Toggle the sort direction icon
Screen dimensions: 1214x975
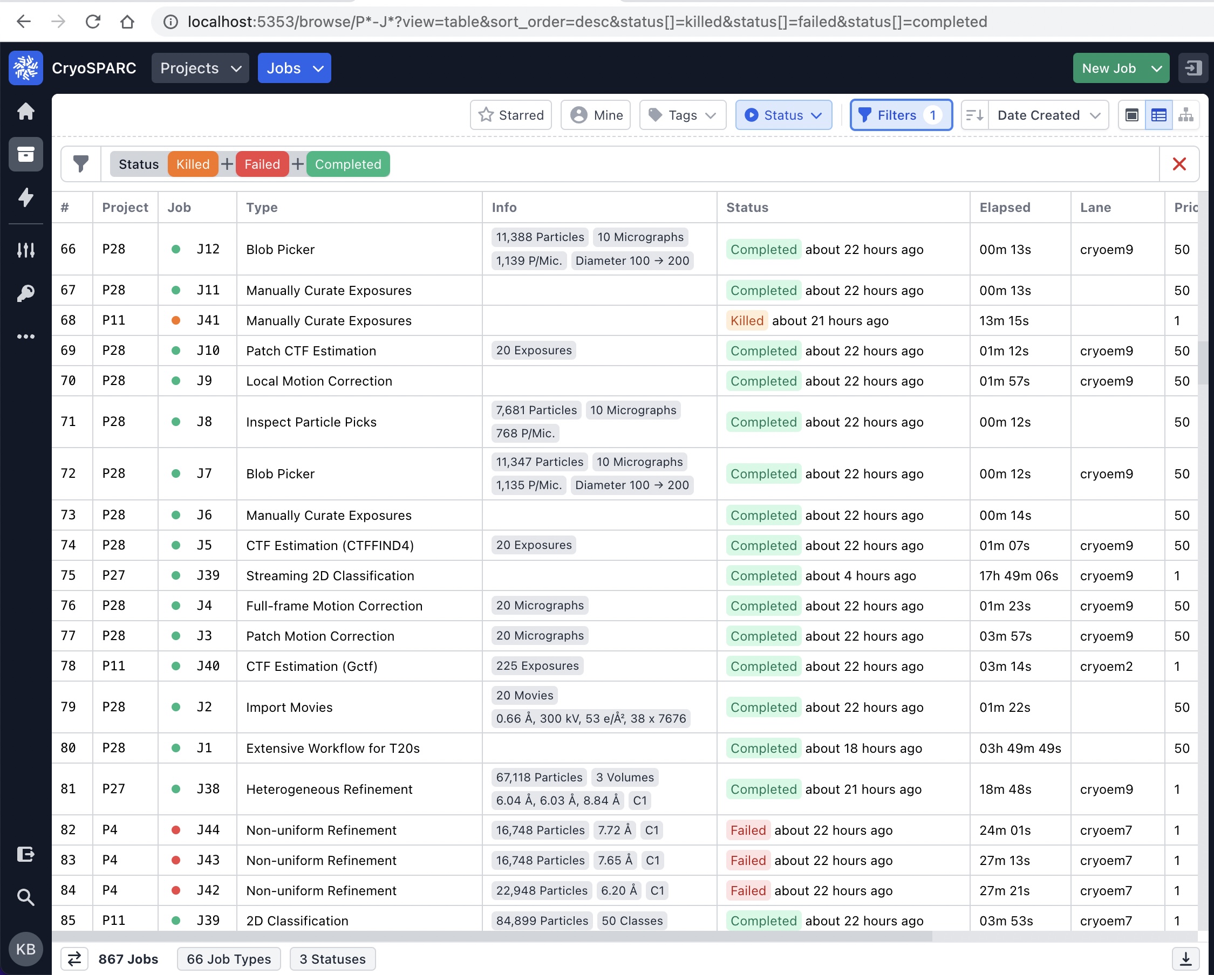click(x=974, y=115)
